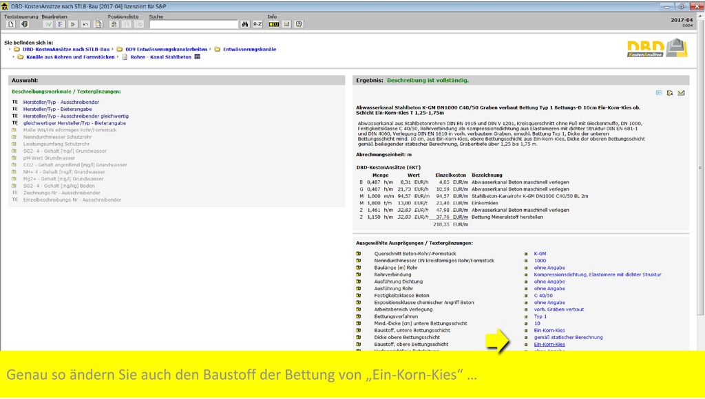
Task: Open DBD-KostenAnsätze nach STLB-Bau breadcrumb
Action: coord(66,50)
